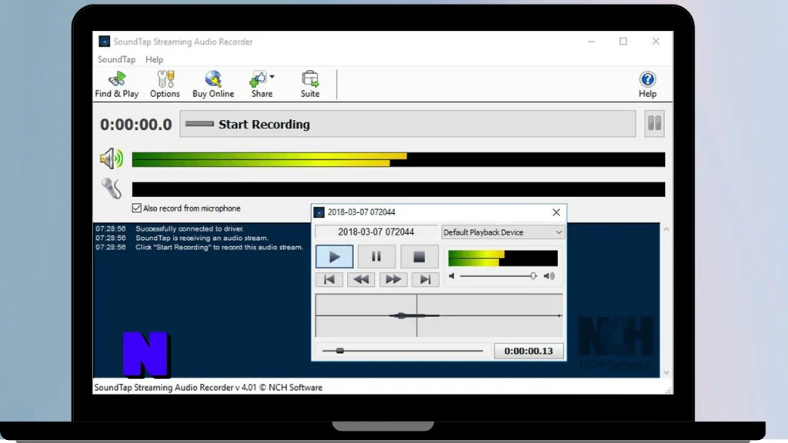Click the 0:00:00.13 time display
Image resolution: width=788 pixels, height=443 pixels.
[x=528, y=351]
